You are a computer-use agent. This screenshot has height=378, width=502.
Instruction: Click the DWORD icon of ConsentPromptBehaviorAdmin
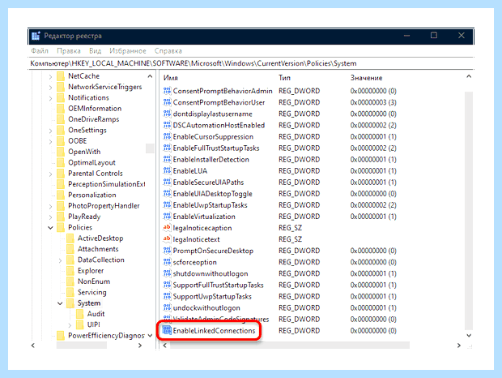[x=167, y=91]
